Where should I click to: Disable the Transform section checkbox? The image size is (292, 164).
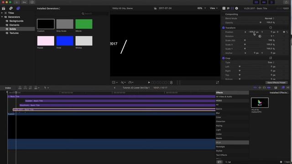click(x=224, y=28)
